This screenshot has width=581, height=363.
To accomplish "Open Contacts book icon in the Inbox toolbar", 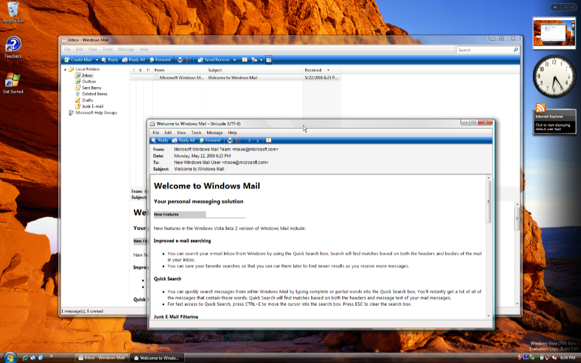I will click(x=245, y=60).
